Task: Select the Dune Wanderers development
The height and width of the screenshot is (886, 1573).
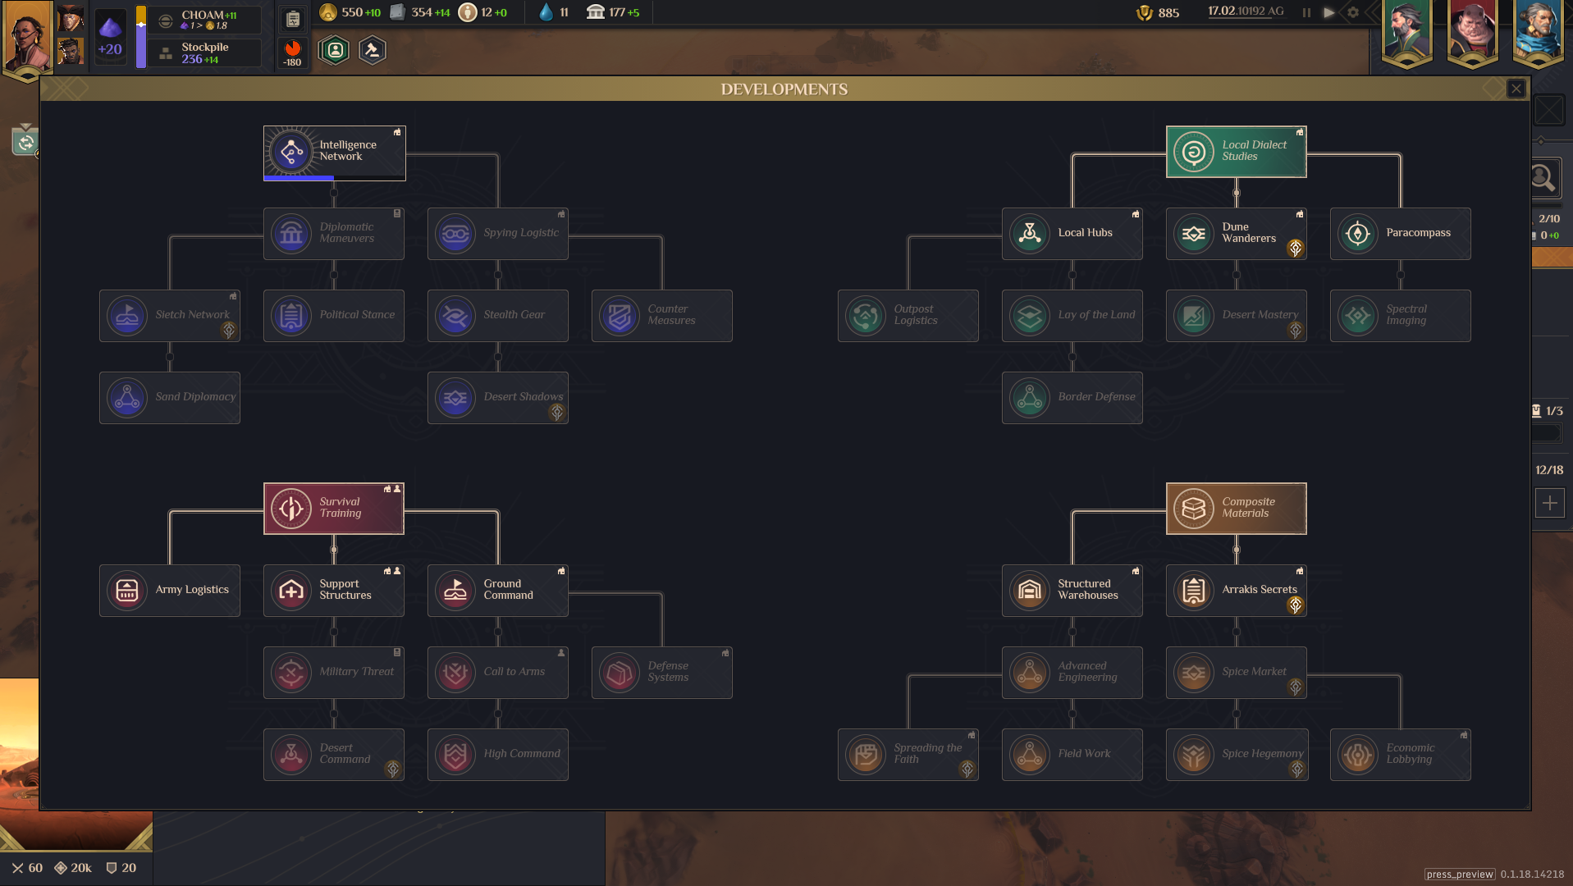Action: point(1237,234)
